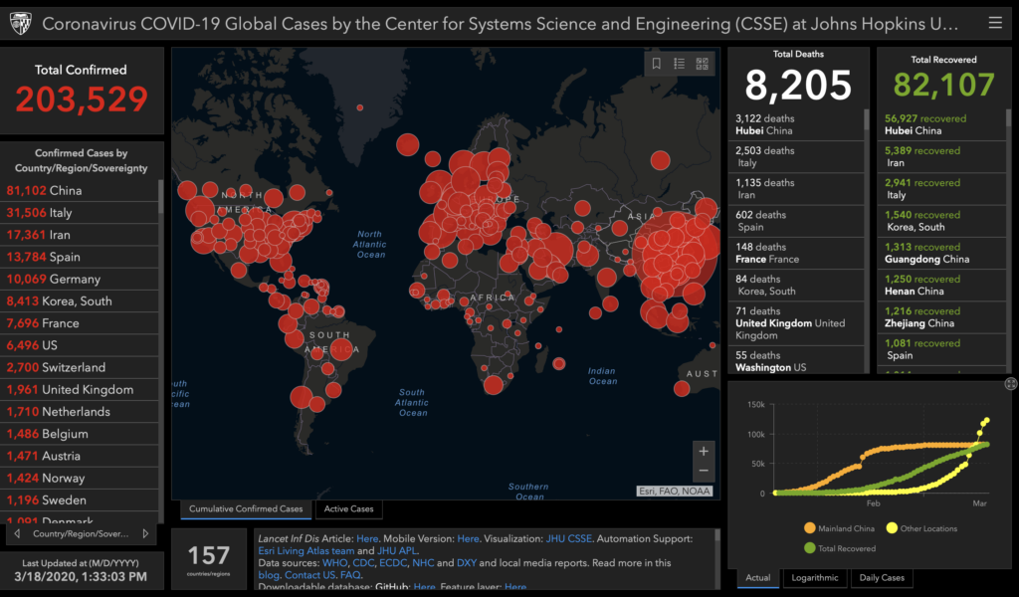Open the Lancet article 'Here' link
The width and height of the screenshot is (1019, 597).
pyautogui.click(x=367, y=538)
